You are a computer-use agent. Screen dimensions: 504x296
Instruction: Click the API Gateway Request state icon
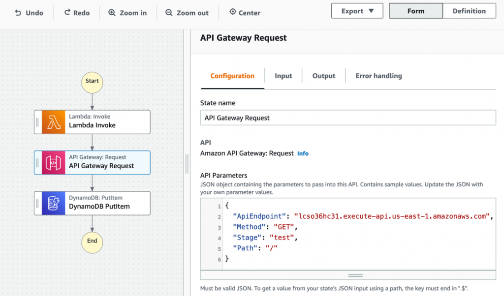click(x=53, y=162)
